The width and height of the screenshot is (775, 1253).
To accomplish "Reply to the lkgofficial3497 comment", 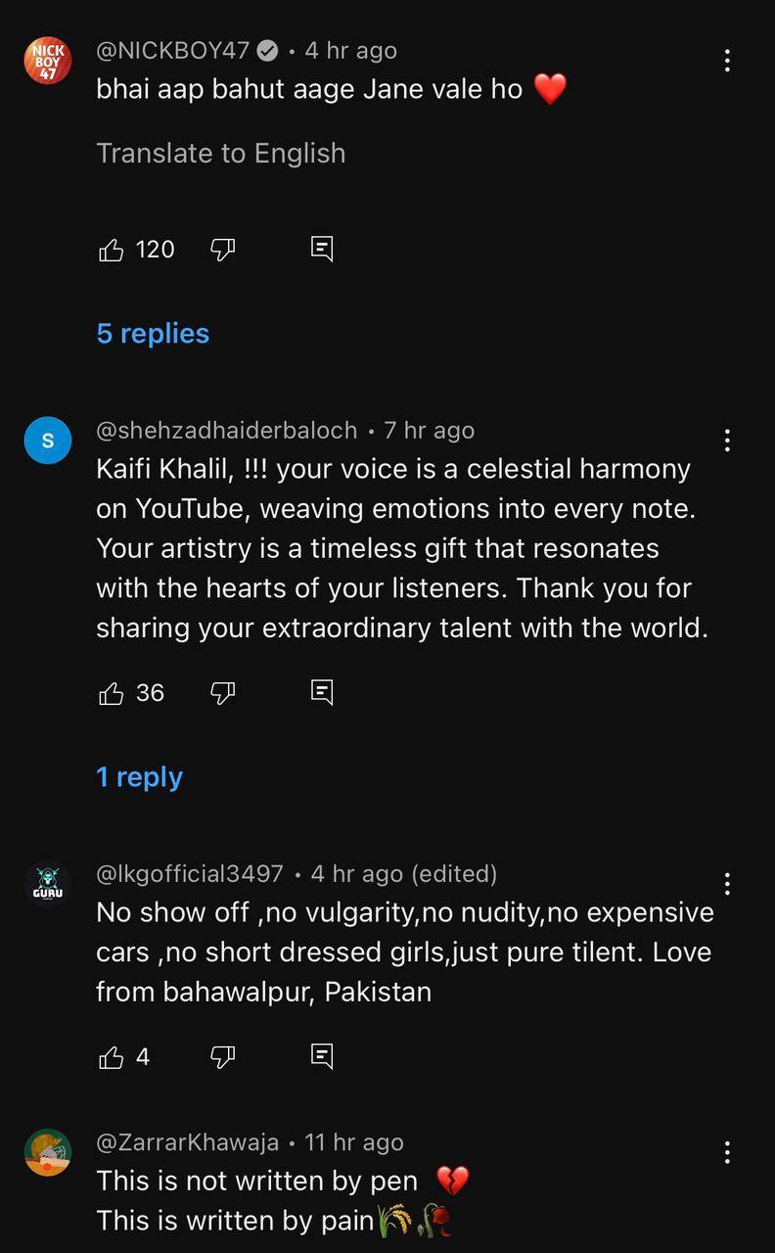I will coord(322,1056).
